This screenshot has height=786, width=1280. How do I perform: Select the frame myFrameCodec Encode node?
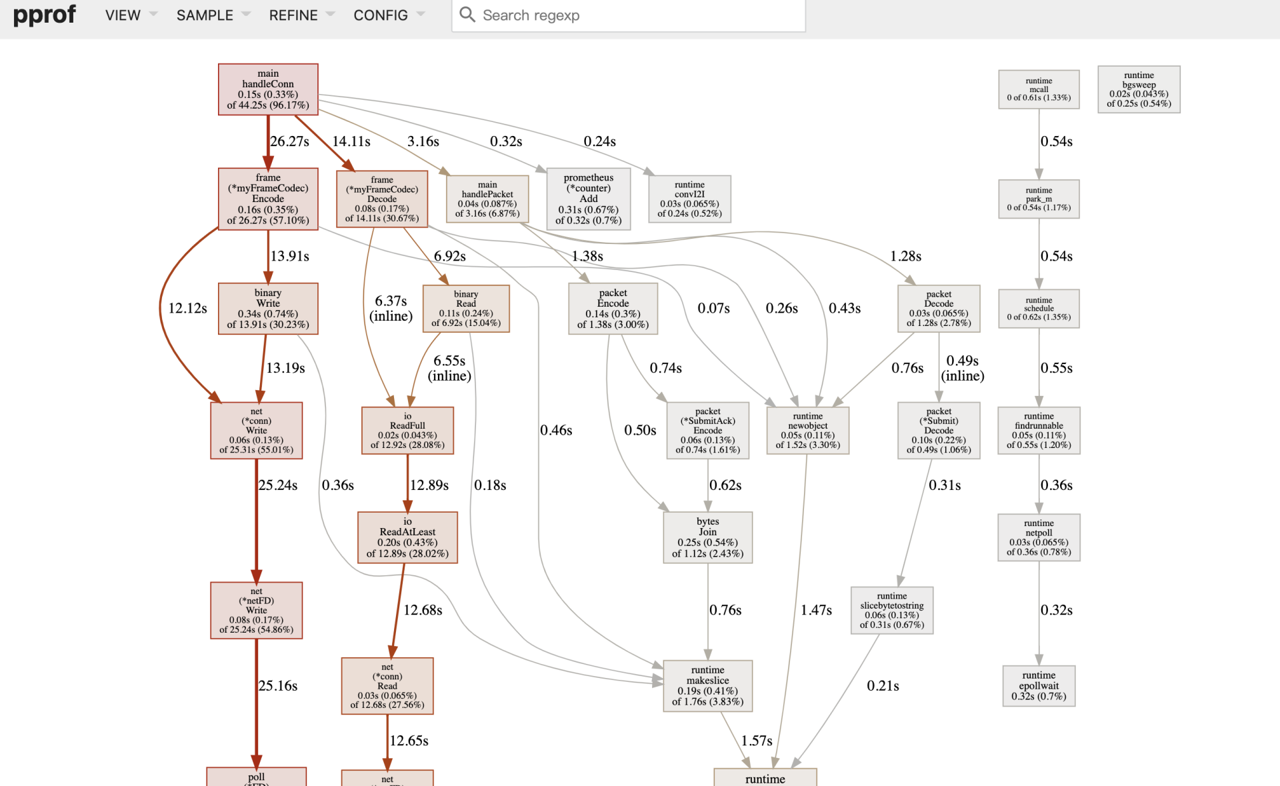pyautogui.click(x=268, y=199)
